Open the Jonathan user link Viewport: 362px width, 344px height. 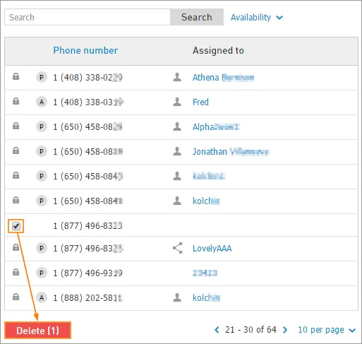[231, 152]
